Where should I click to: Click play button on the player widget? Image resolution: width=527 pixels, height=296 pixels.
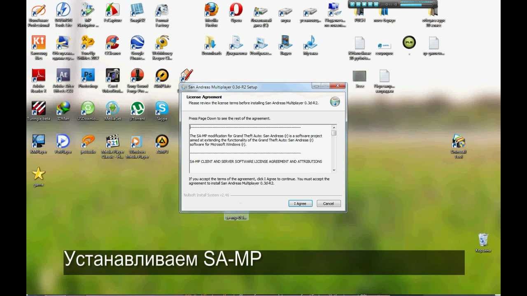(x=352, y=4)
